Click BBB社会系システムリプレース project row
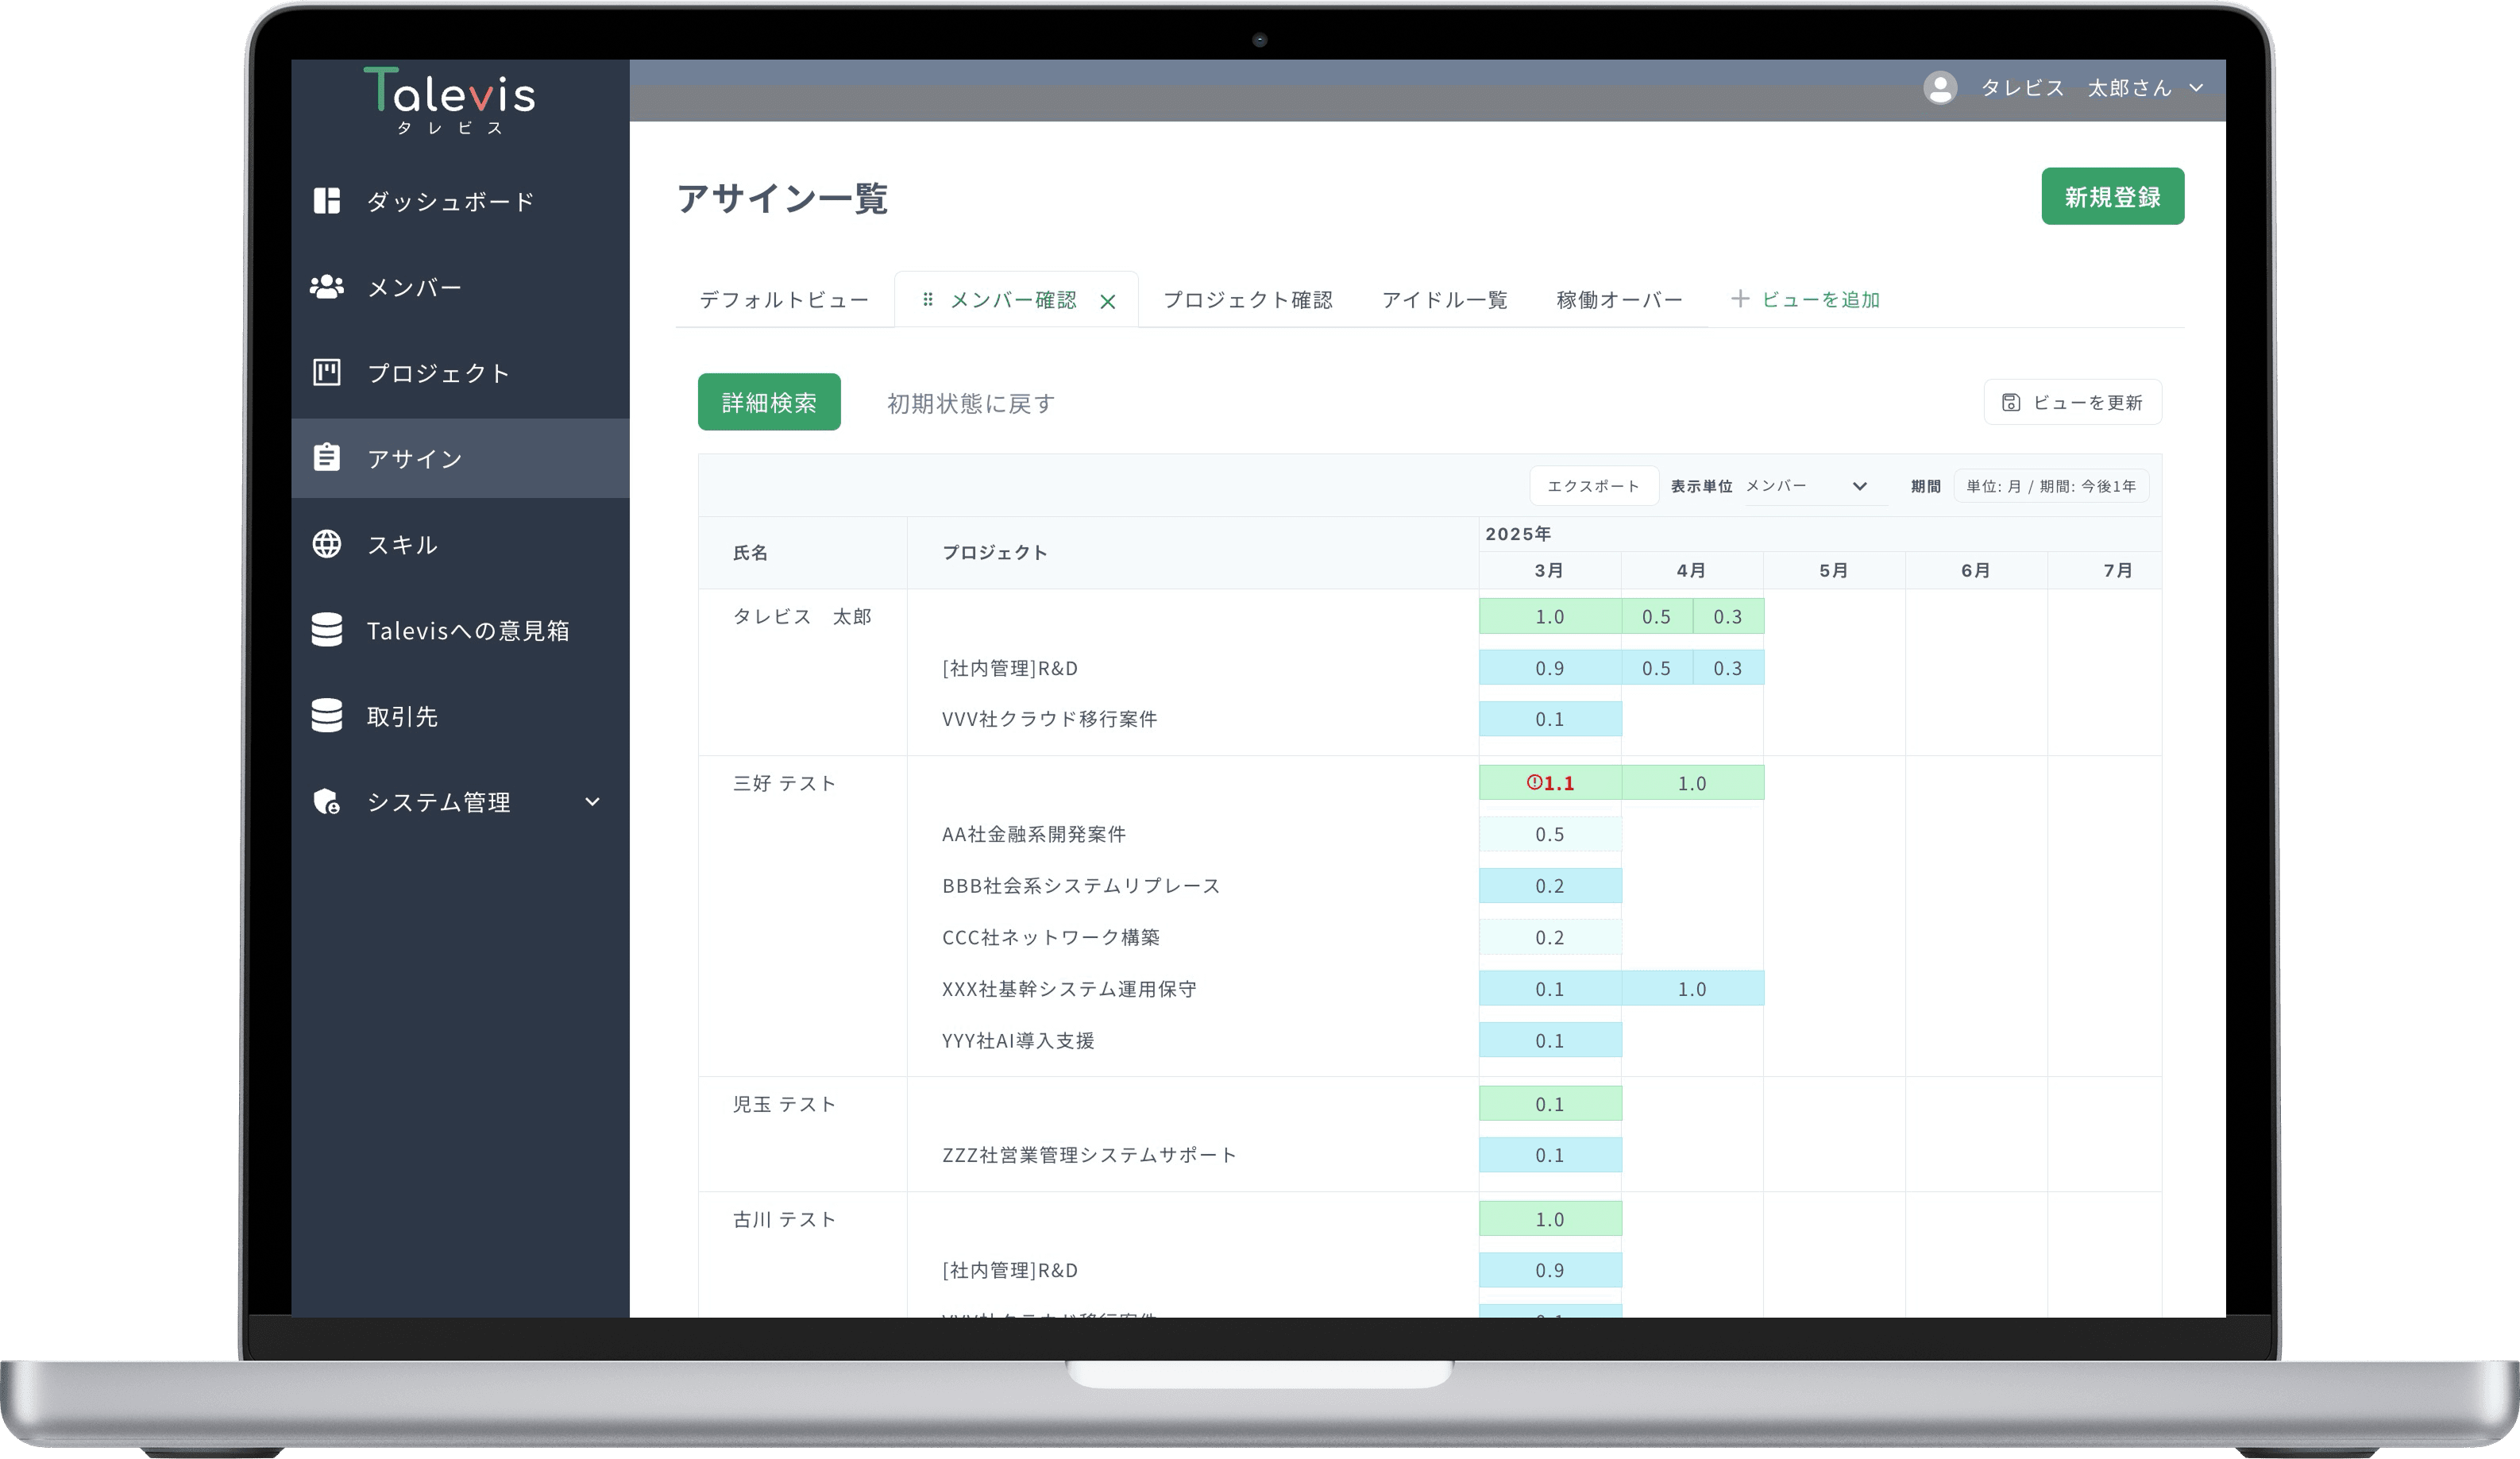 pyautogui.click(x=1081, y=886)
